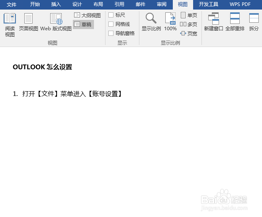The height and width of the screenshot is (217, 262).
Task: Open the File (文件) tab
Action: [12, 4]
